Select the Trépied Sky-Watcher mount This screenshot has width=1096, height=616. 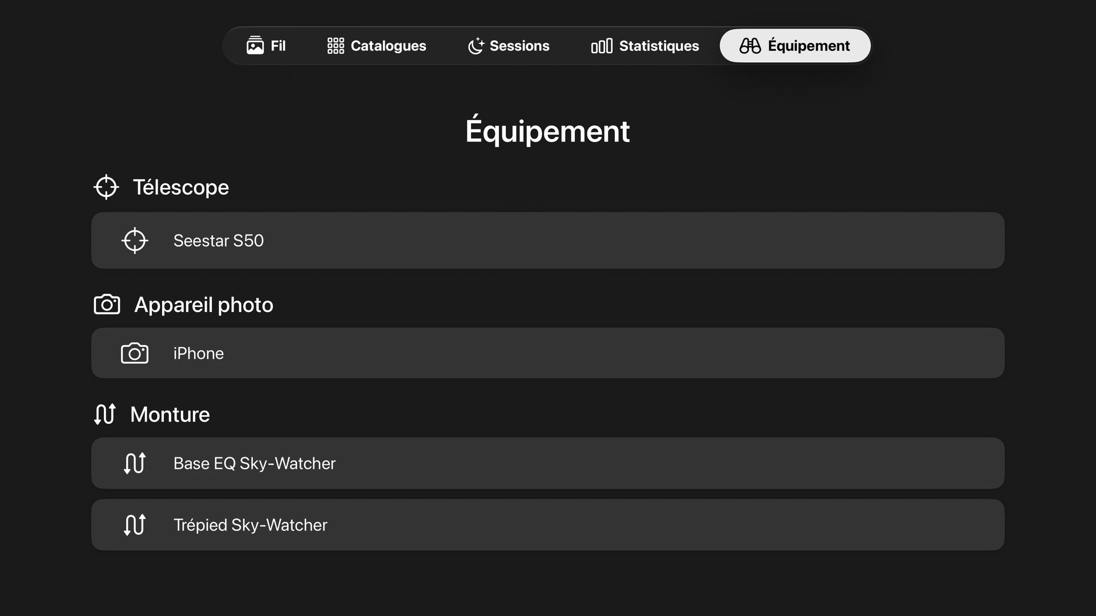tap(548, 525)
